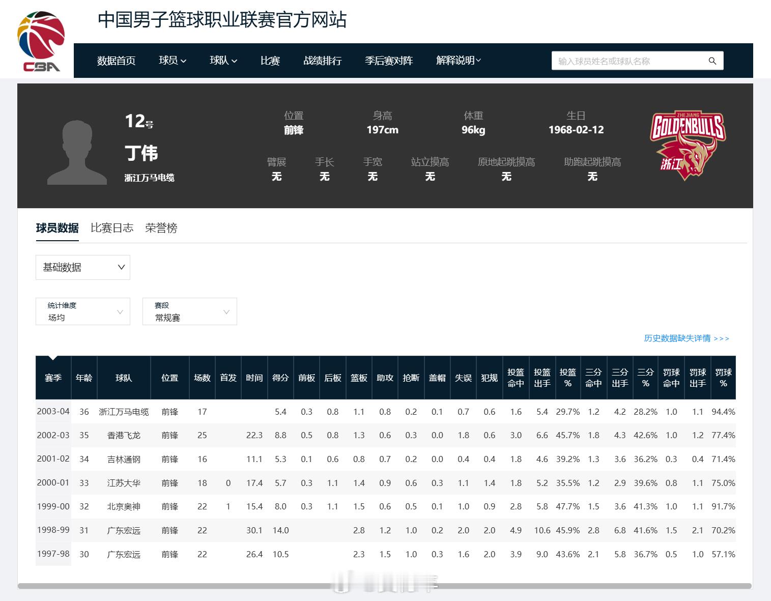Click the 首发 column header
This screenshot has width=771, height=601.
[228, 378]
